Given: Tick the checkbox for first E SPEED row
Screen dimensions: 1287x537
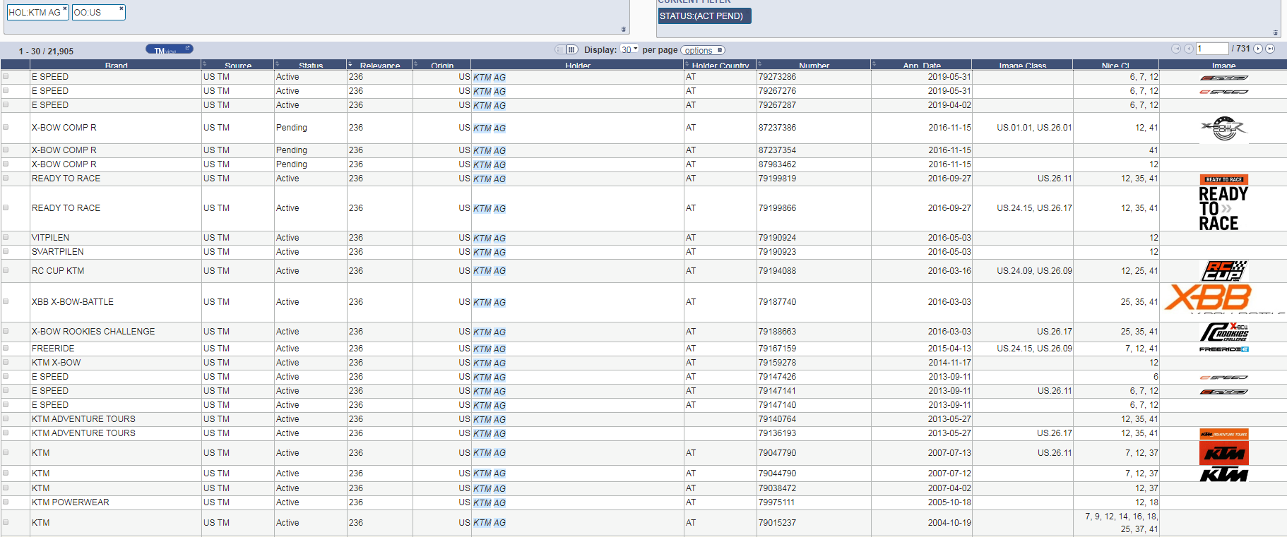Looking at the screenshot, I should (x=6, y=76).
